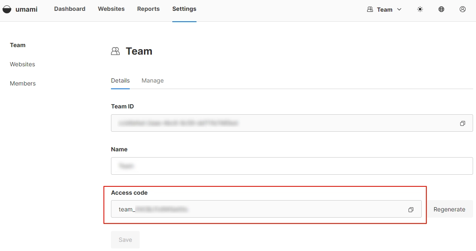The height and width of the screenshot is (251, 476).
Task: Click the umami logo icon
Action: pyautogui.click(x=7, y=9)
